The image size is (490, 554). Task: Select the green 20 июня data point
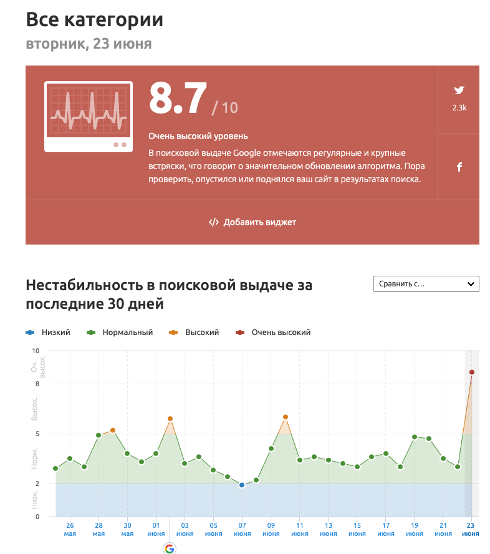pyautogui.click(x=429, y=439)
